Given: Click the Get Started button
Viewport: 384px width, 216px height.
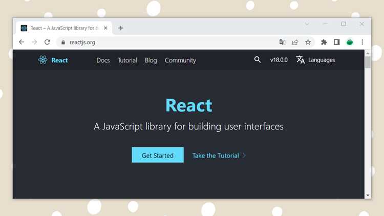Looking at the screenshot, I should pyautogui.click(x=158, y=155).
